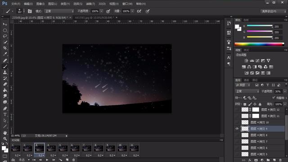Open the brush panel toggle icon

pyautogui.click(x=30, y=11)
